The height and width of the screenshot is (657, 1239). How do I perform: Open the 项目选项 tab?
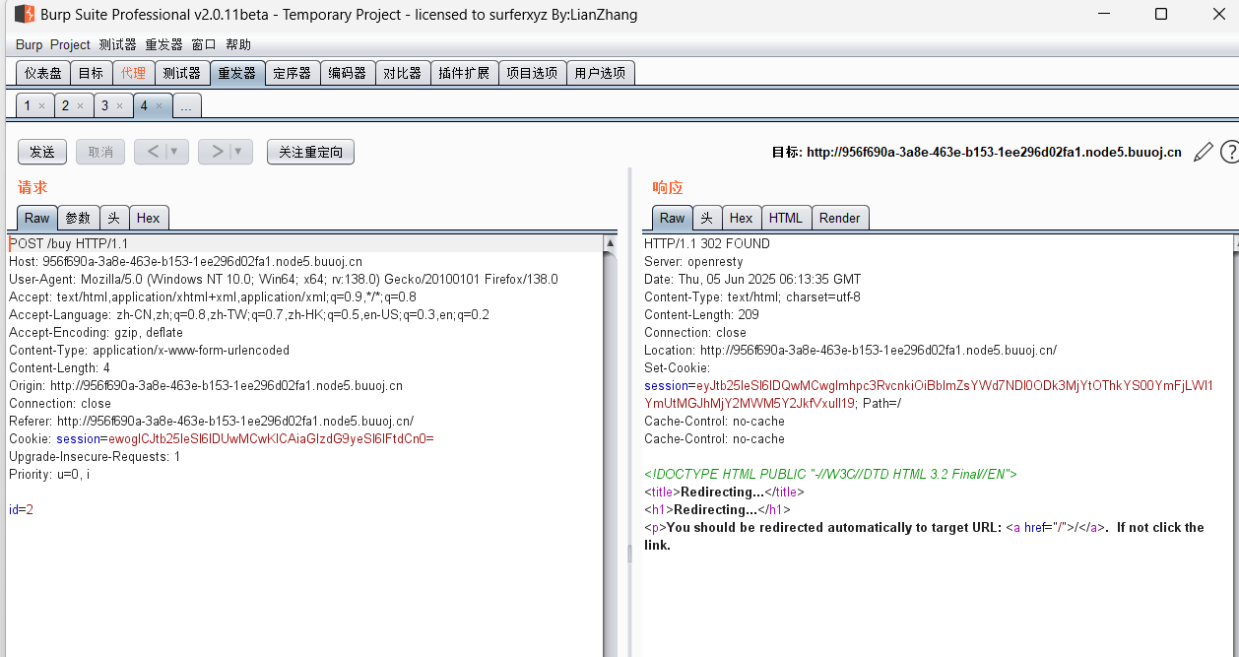tap(532, 73)
